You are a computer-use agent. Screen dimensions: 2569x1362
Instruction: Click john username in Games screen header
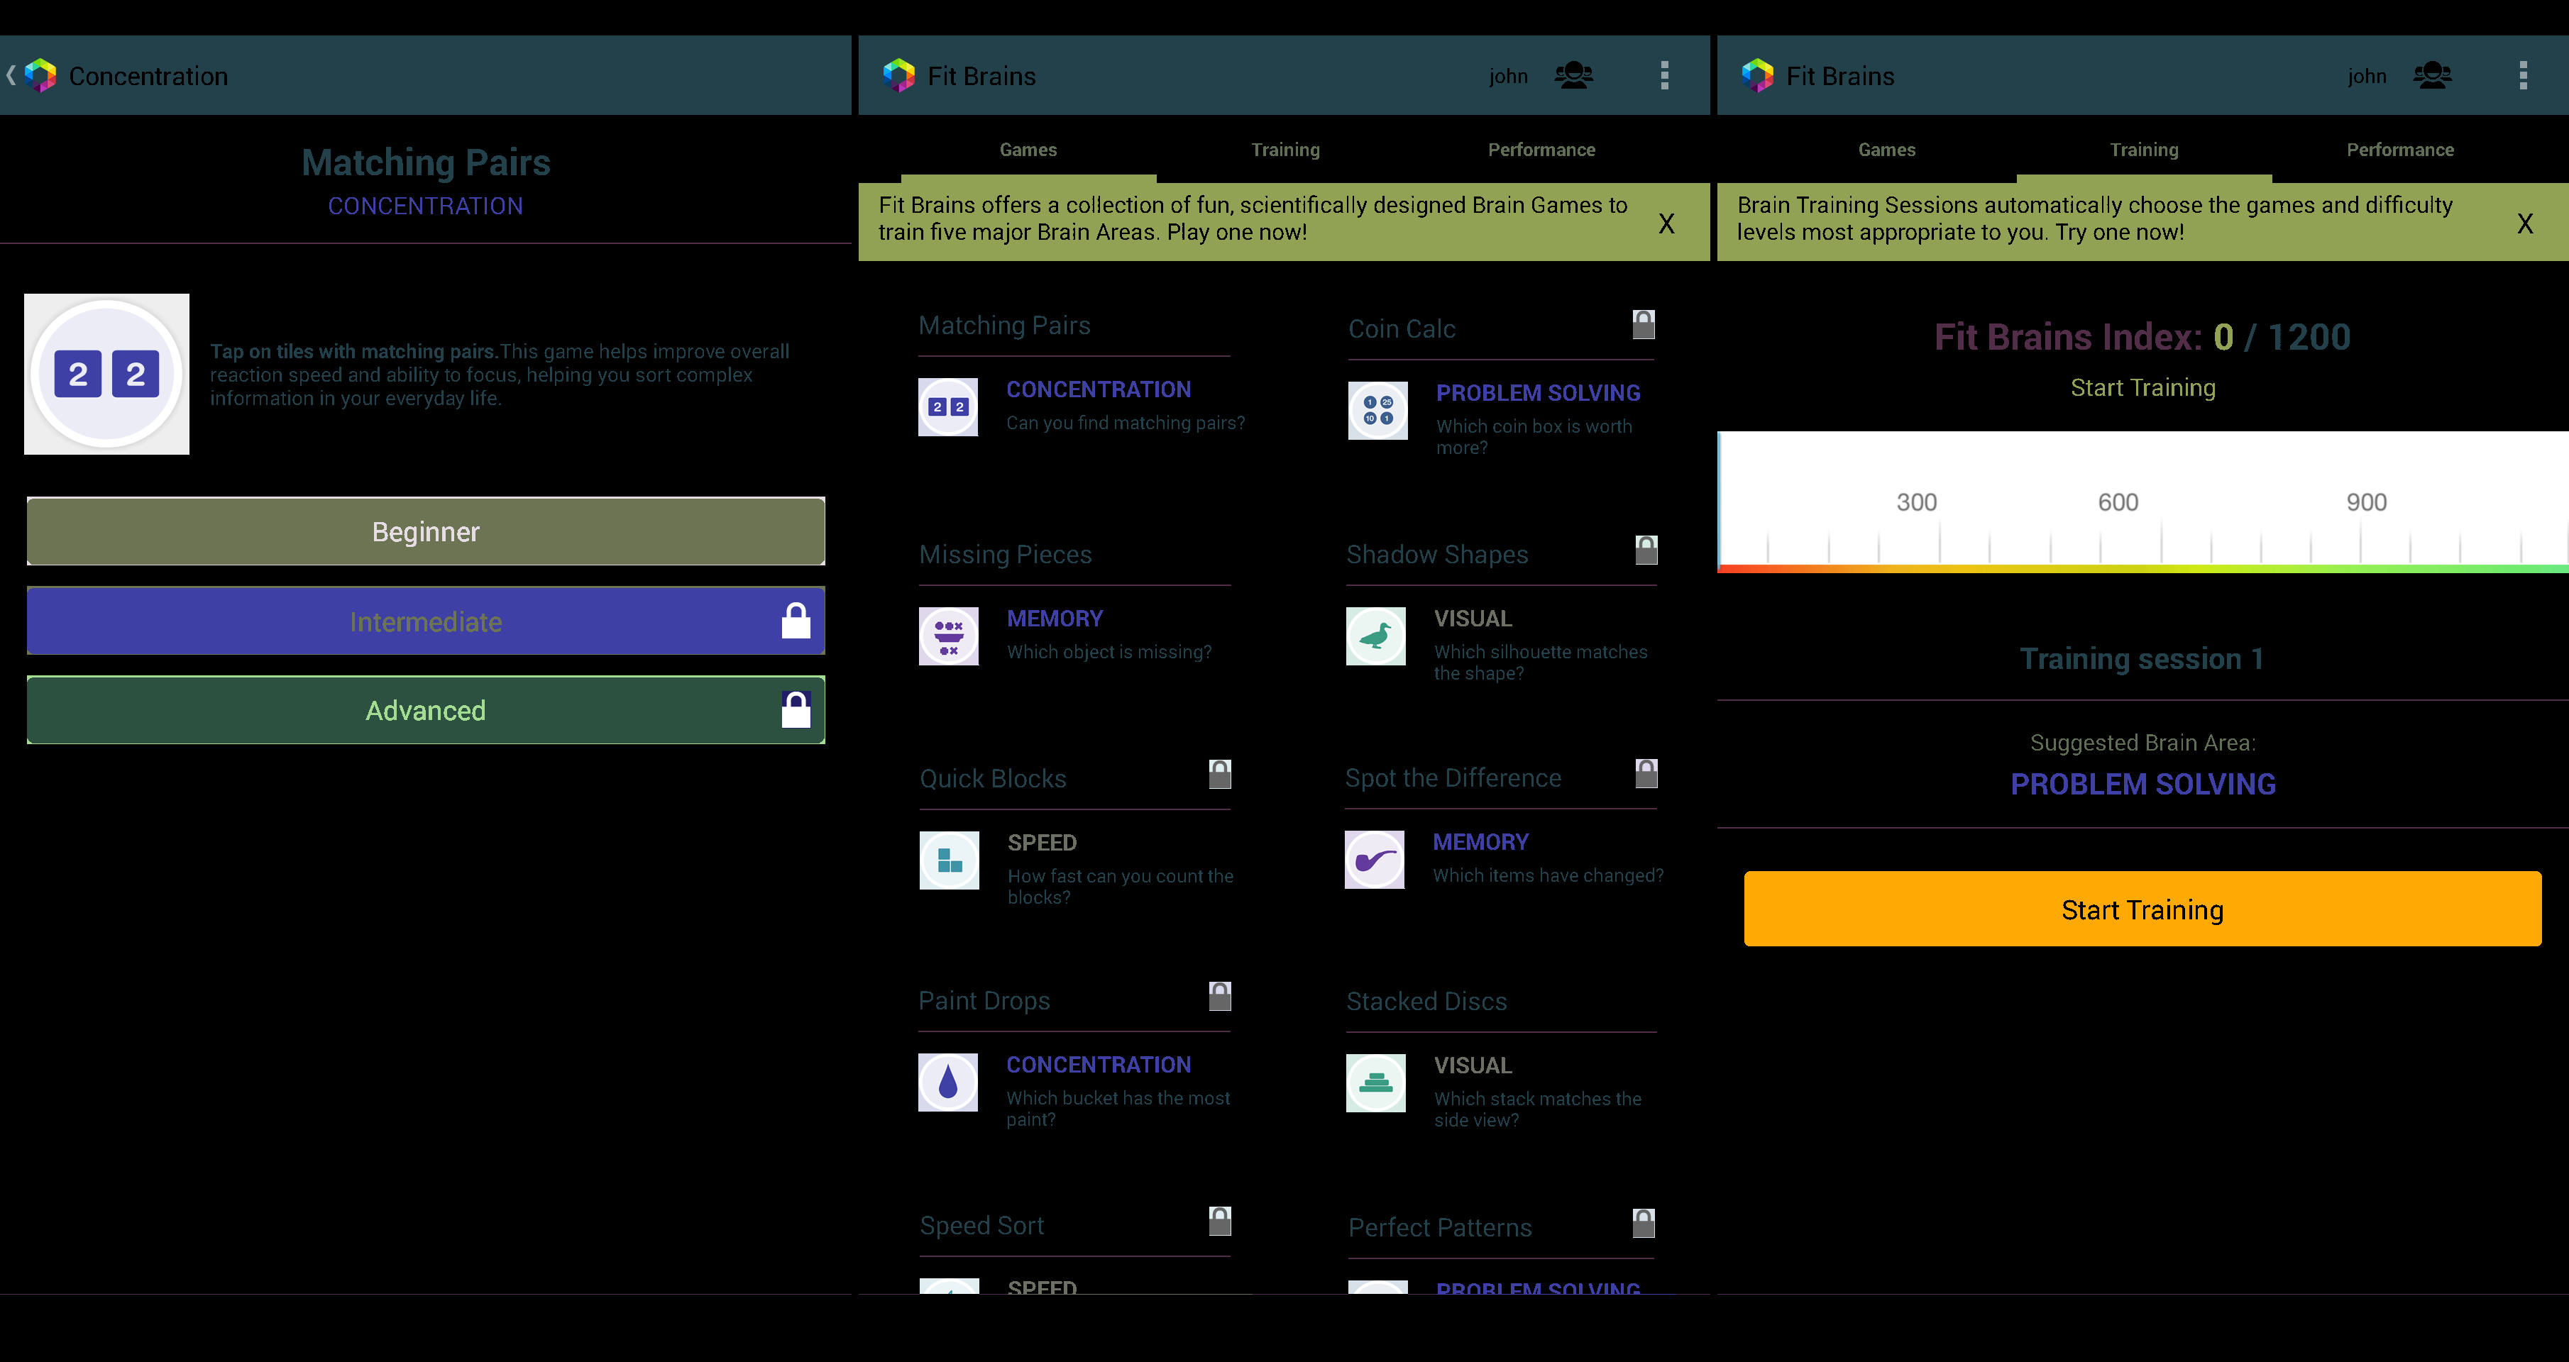click(1508, 76)
